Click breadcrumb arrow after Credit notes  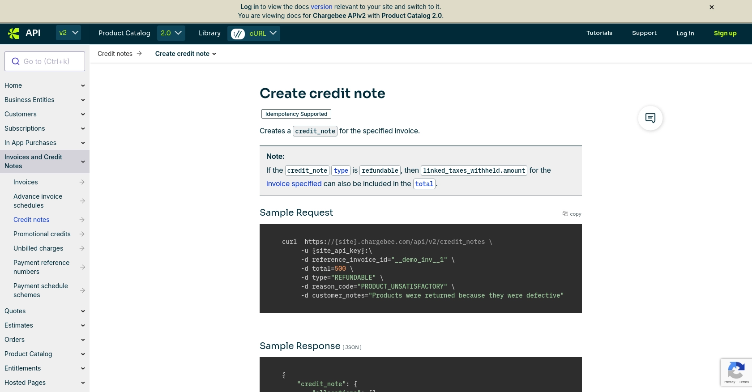tap(139, 53)
